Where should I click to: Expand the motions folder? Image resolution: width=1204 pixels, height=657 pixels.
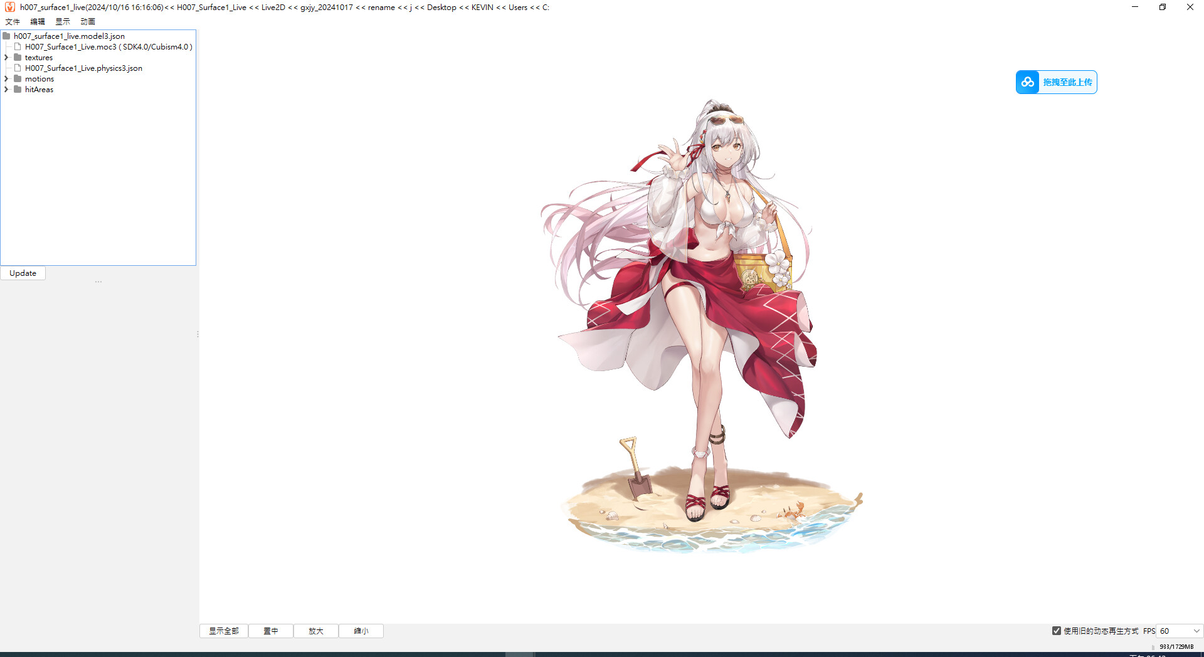(6, 79)
